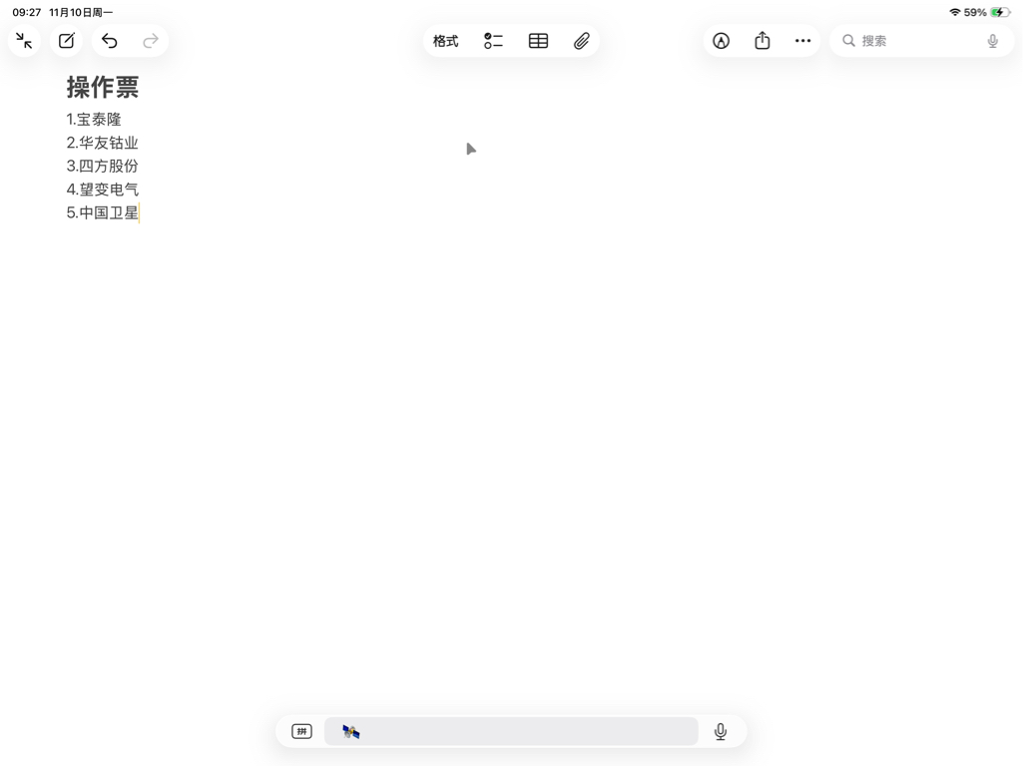The height and width of the screenshot is (766, 1023).
Task: Tap the microphone in the bottom input bar
Action: coord(721,731)
